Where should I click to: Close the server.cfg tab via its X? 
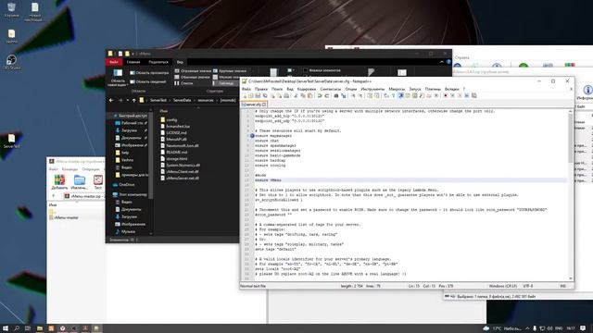[x=264, y=105]
